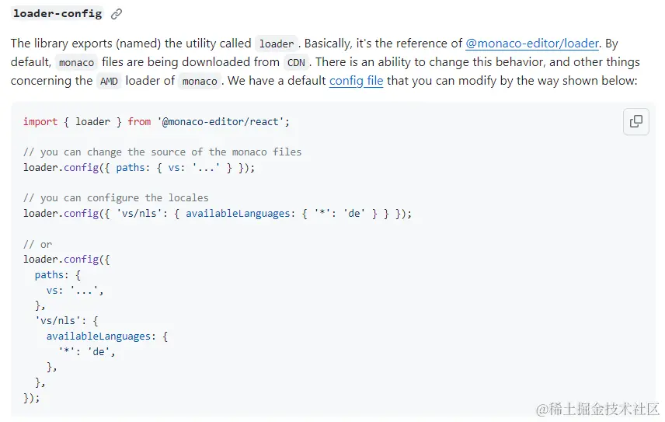Click the '@monaco-editor/react' string in code
Screen dimensions: 665x422
coord(221,122)
